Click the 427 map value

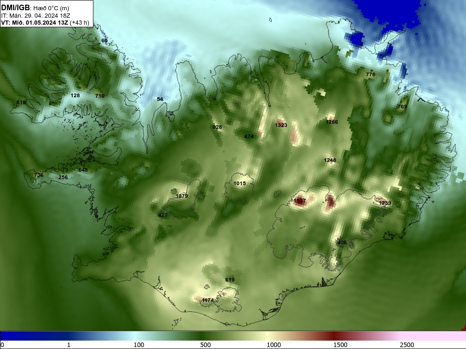coord(163,215)
